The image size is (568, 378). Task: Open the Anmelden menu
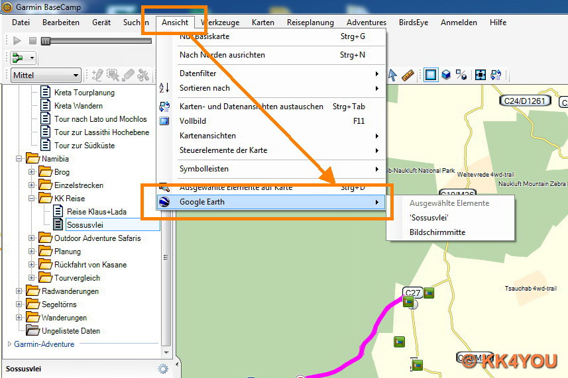pyautogui.click(x=459, y=23)
